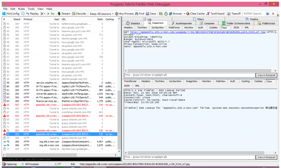Switch to the Composer tab

click(207, 23)
